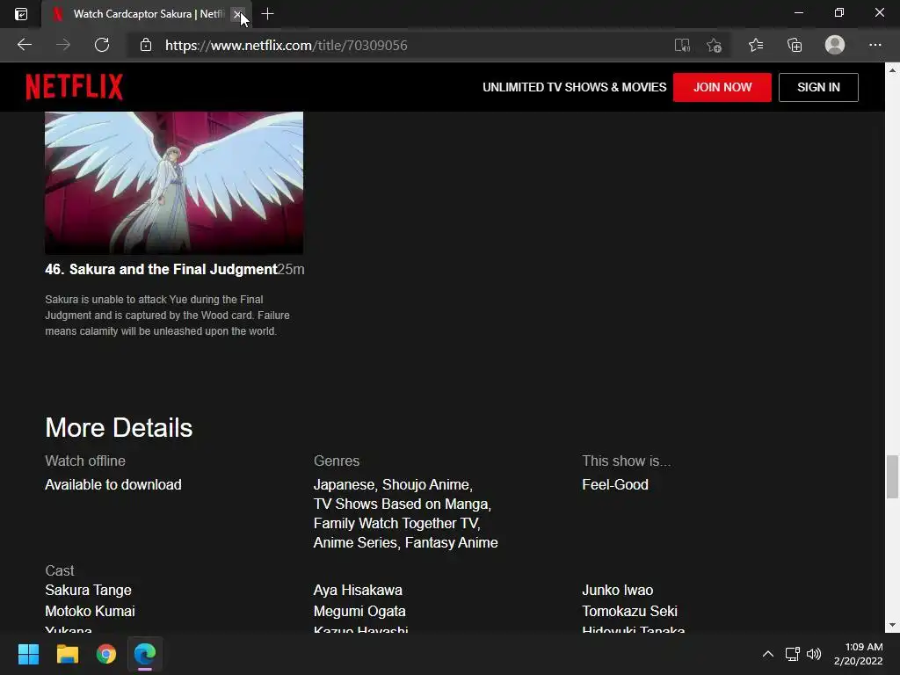The height and width of the screenshot is (675, 900).
Task: Click the SIGN IN button
Action: (x=818, y=87)
